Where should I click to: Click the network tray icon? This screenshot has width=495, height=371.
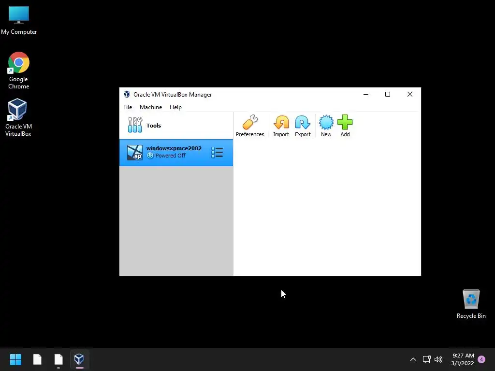[x=426, y=359]
